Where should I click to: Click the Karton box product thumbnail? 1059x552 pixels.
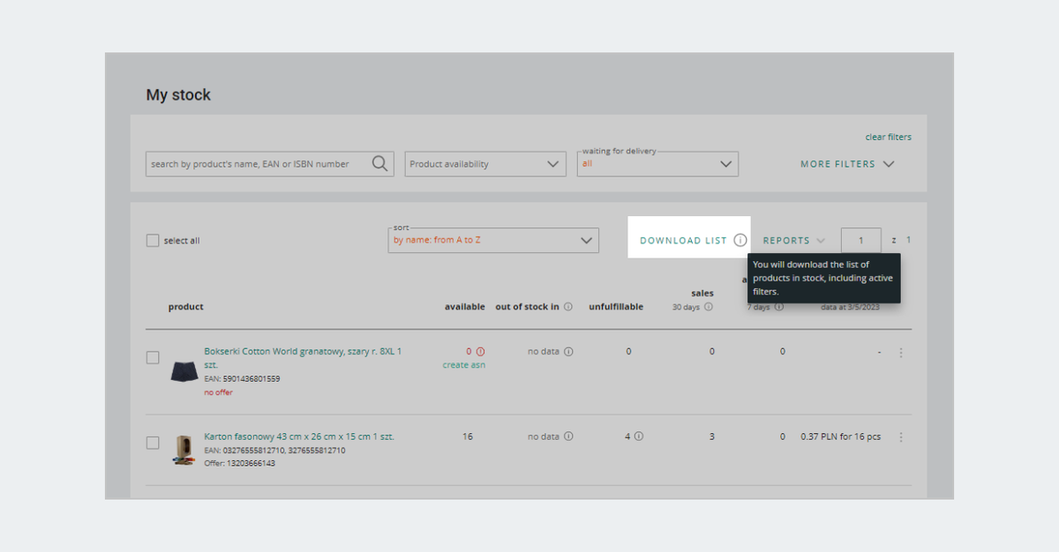(184, 450)
